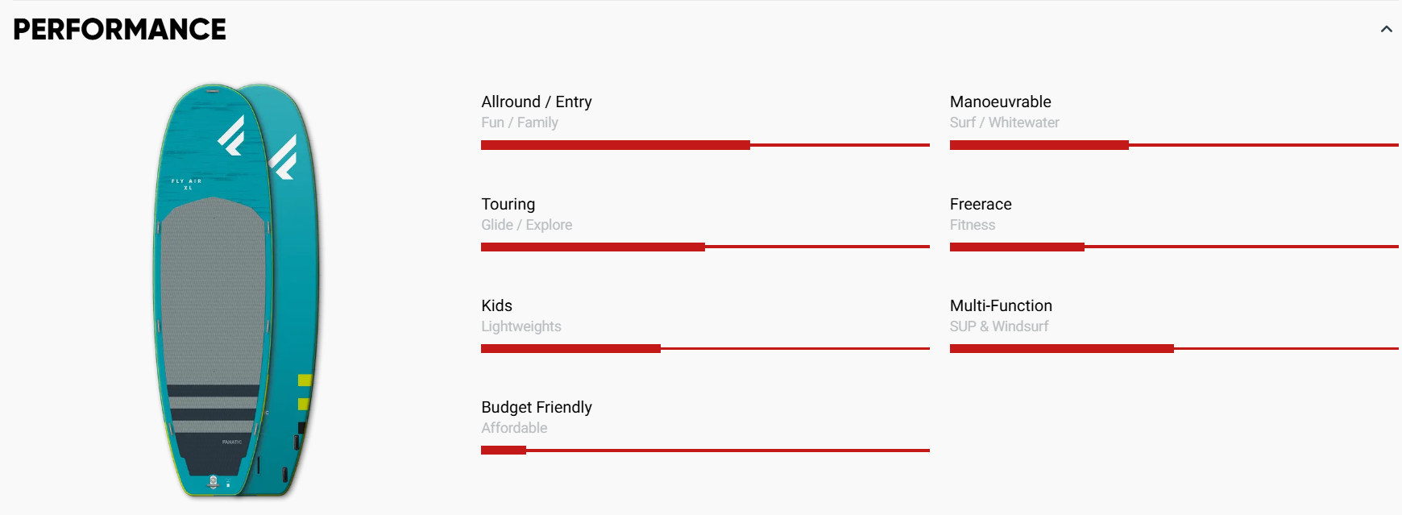1402x515 pixels.
Task: Click the Touring rating bar
Action: (x=705, y=247)
